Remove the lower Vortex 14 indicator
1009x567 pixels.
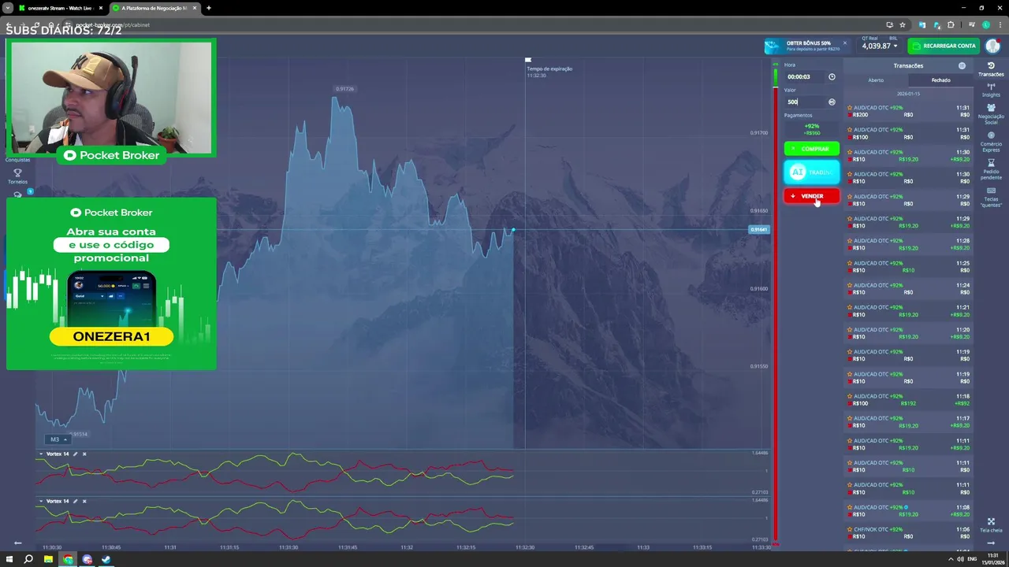(x=84, y=501)
